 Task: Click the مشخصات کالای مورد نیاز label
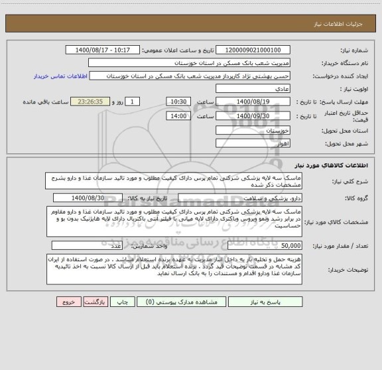tap(336, 222)
